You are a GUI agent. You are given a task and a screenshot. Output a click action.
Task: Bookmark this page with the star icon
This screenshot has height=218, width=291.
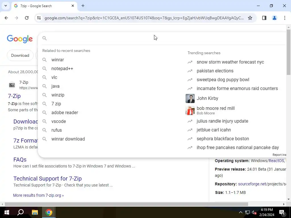click(250, 18)
